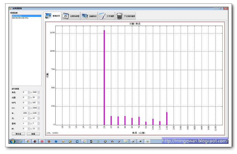Open Google Chrome from the taskbar
Screen dimensions: 237x154
(x=28, y=141)
